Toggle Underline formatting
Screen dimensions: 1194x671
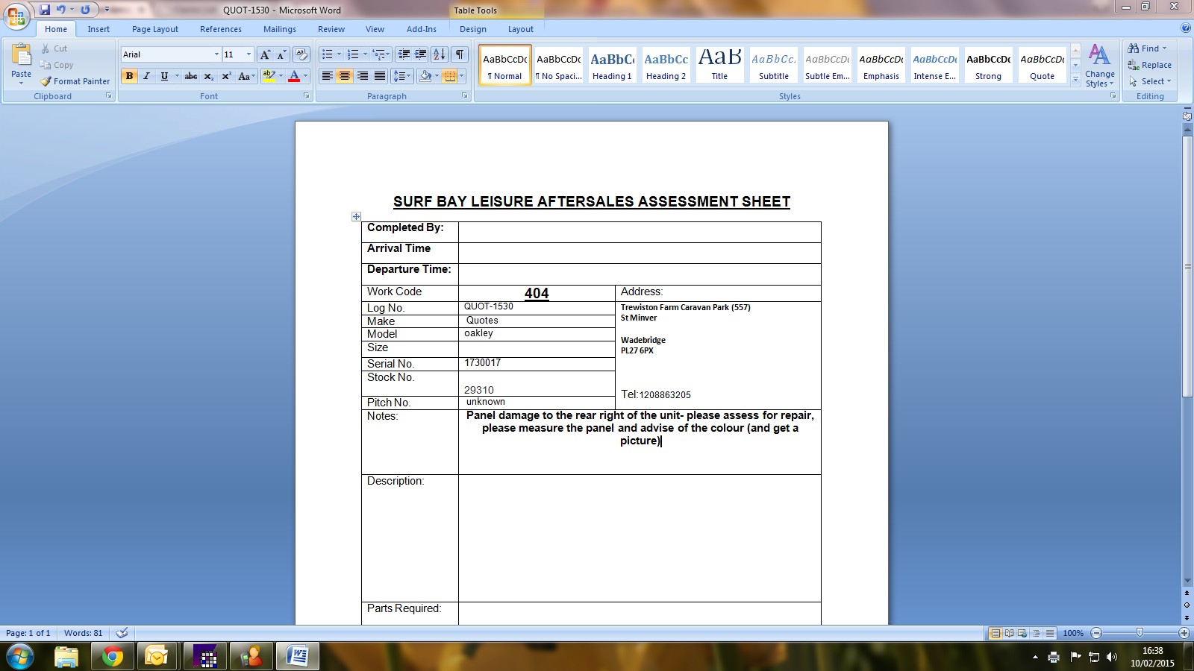tap(164, 76)
